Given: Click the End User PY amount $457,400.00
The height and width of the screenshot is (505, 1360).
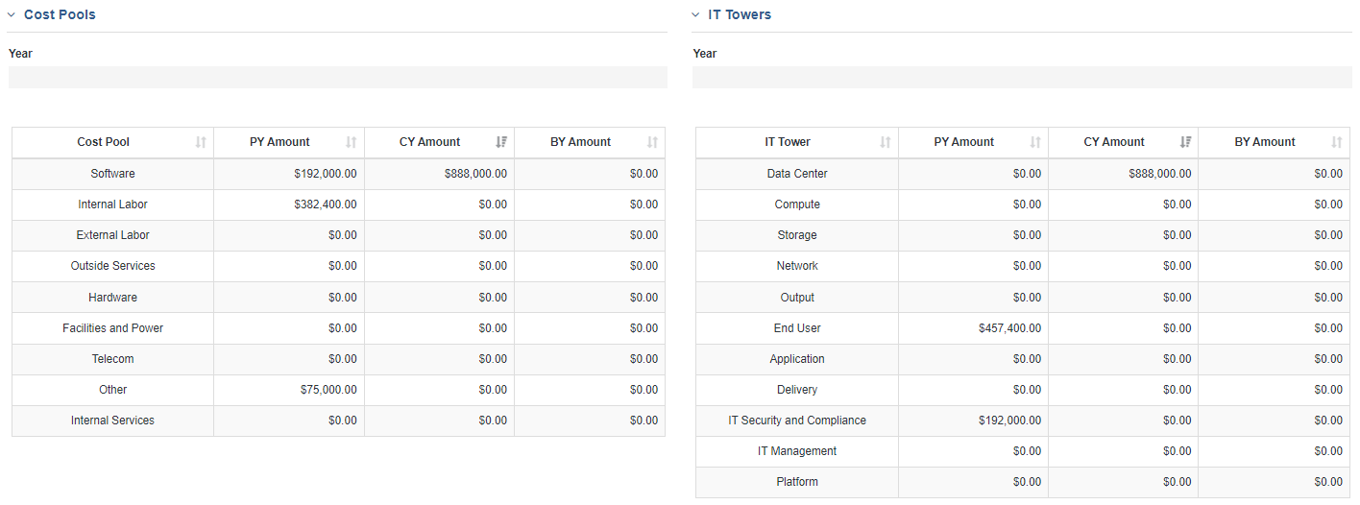Looking at the screenshot, I should tap(1009, 328).
